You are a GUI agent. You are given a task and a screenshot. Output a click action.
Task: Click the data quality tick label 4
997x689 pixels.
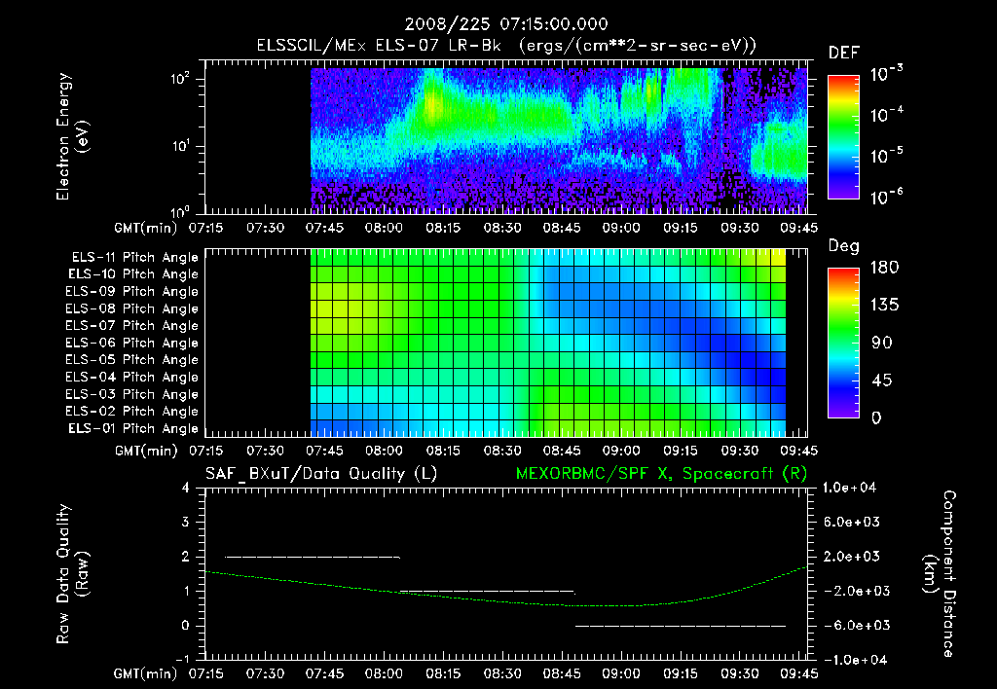pyautogui.click(x=186, y=488)
